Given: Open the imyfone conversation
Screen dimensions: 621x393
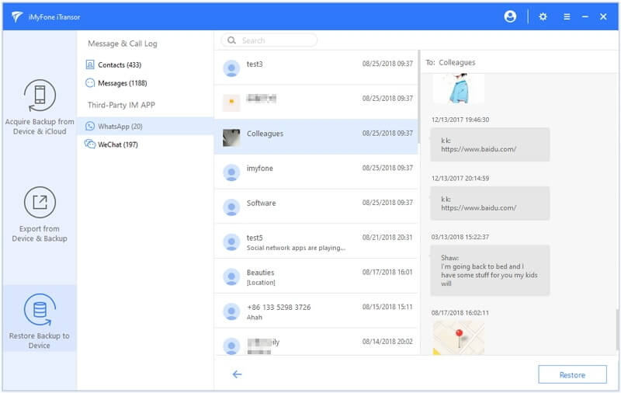Looking at the screenshot, I should coord(316,172).
